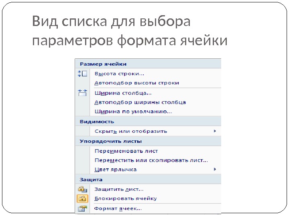This screenshot has height=216, width=289.
Task: Click the protect sheet padlock icon
Action: point(82,189)
